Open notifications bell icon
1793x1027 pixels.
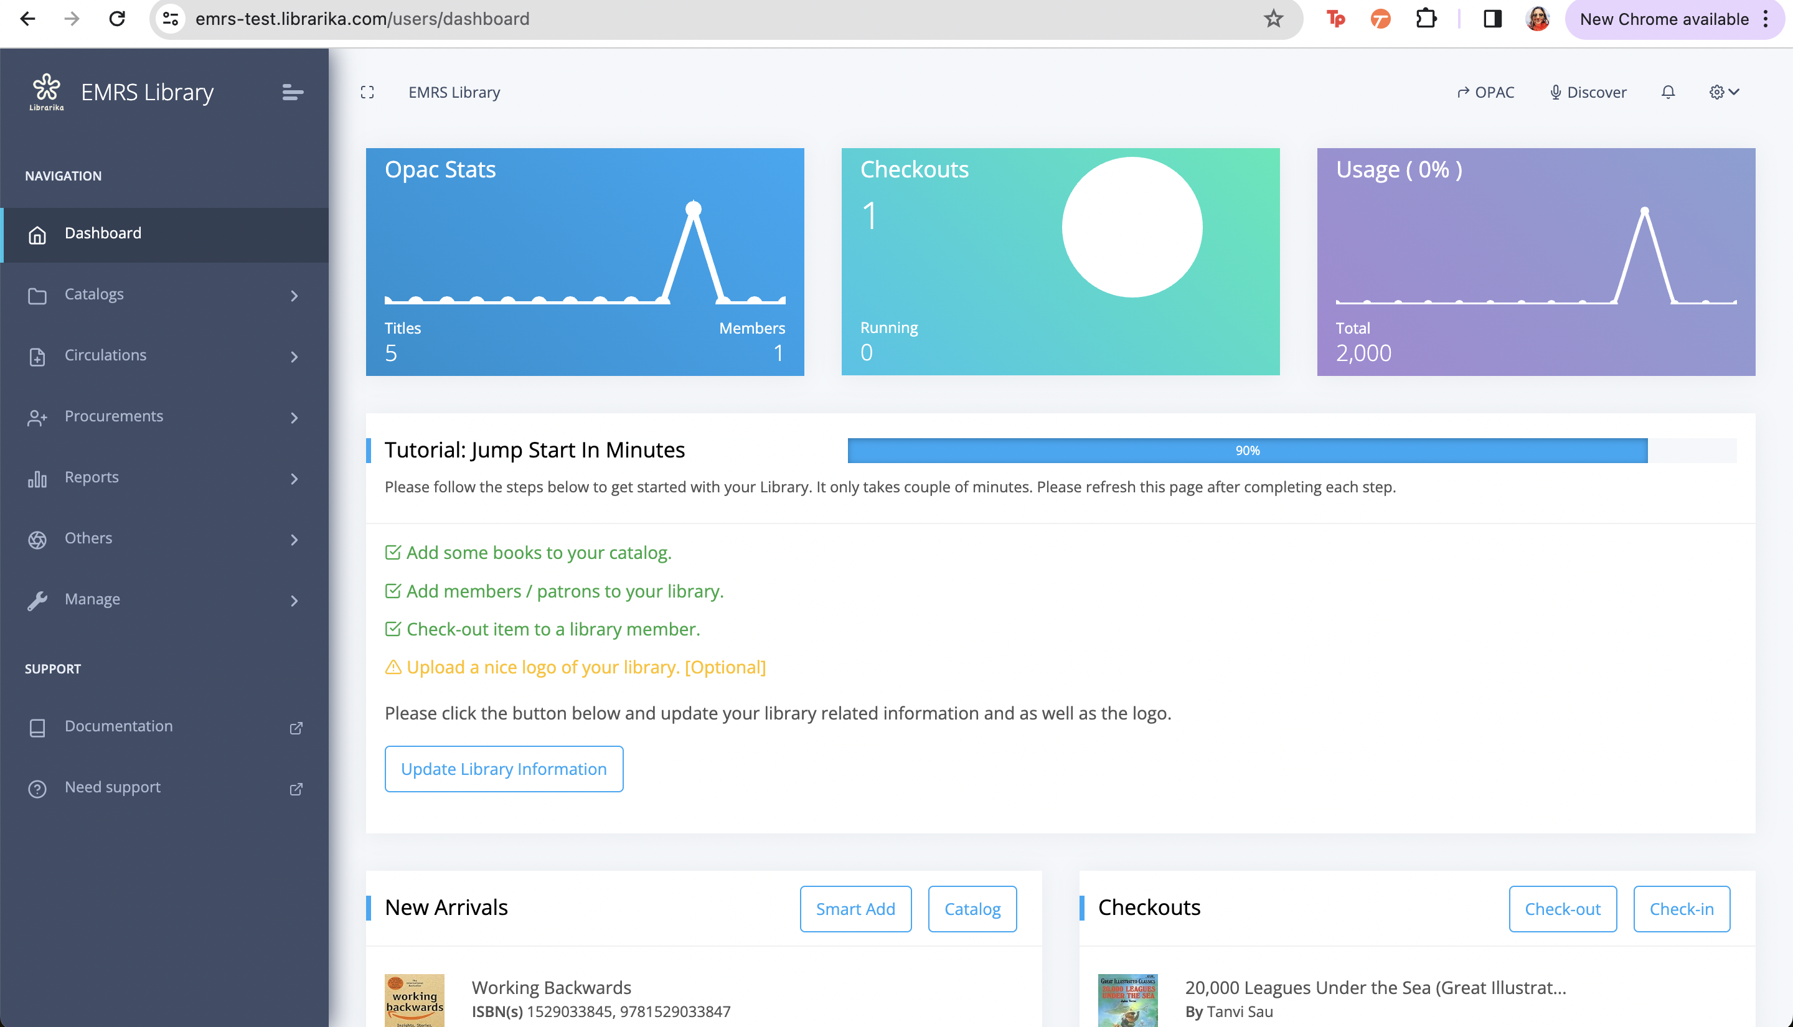pyautogui.click(x=1667, y=92)
